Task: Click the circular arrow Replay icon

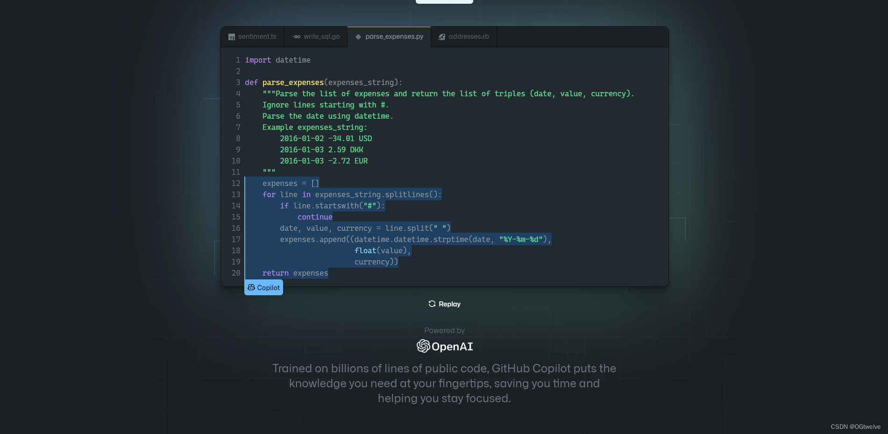Action: coord(432,304)
